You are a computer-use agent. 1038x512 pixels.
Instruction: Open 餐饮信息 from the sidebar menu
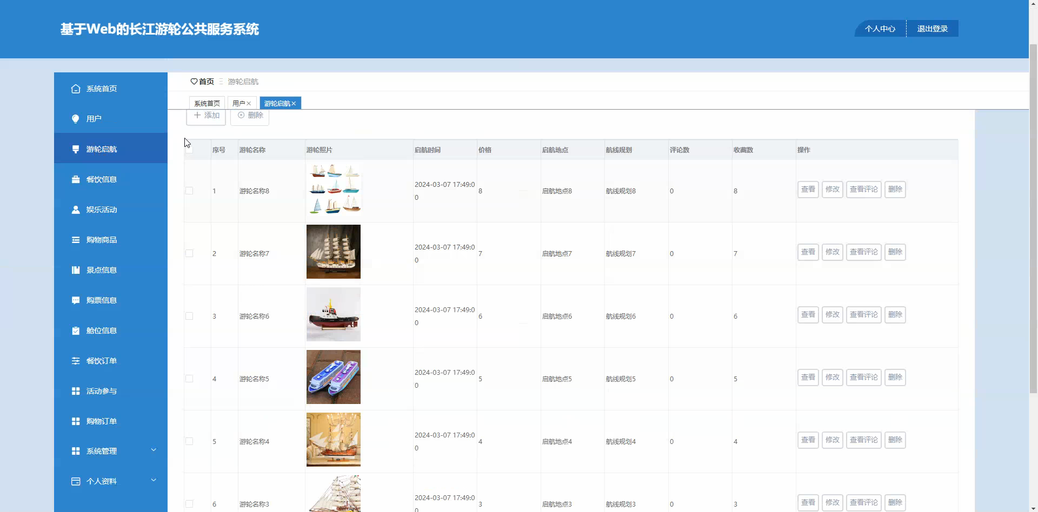[111, 179]
